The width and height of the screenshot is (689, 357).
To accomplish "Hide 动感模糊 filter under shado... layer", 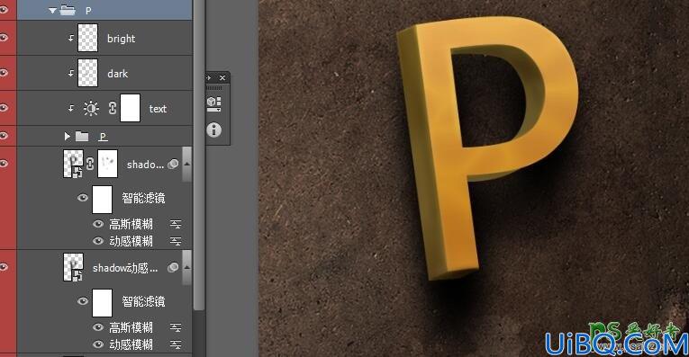I will pos(98,241).
